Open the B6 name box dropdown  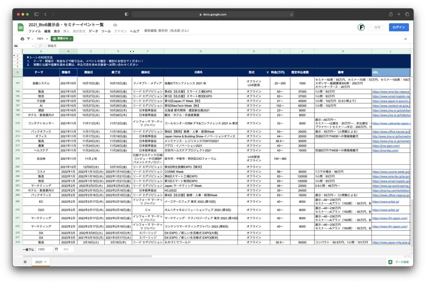[x=33, y=46]
